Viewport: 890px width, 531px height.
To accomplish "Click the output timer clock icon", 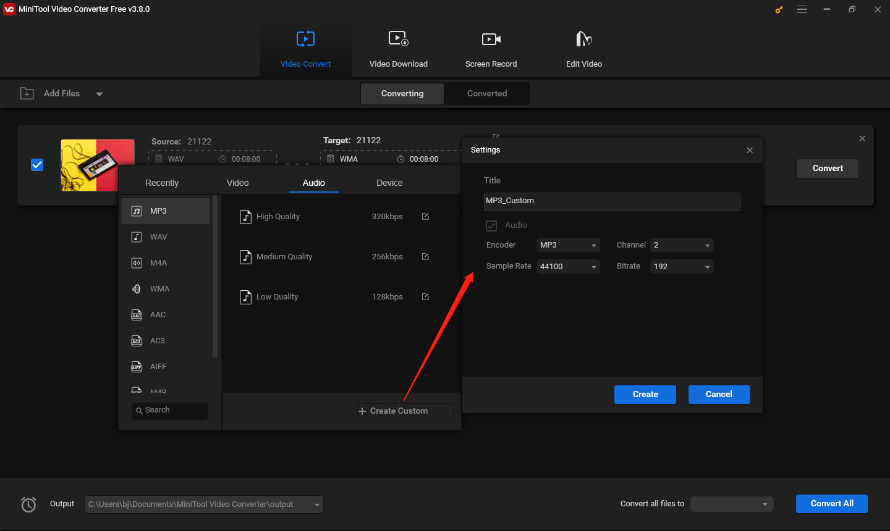I will click(x=28, y=504).
